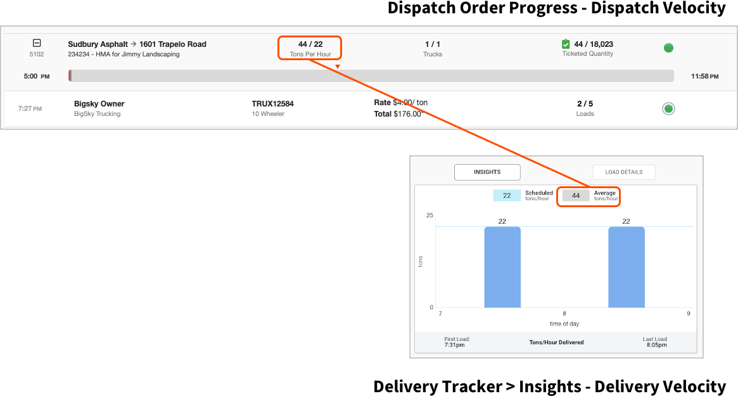
Task: Click the 1 / 1 Trucks value
Action: pyautogui.click(x=433, y=44)
